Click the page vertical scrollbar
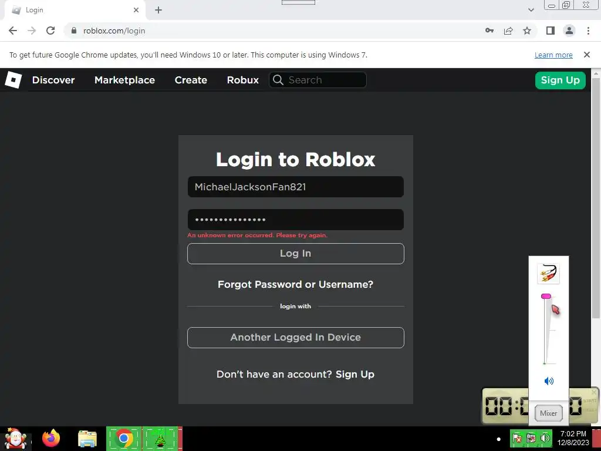The width and height of the screenshot is (601, 451). click(x=596, y=197)
